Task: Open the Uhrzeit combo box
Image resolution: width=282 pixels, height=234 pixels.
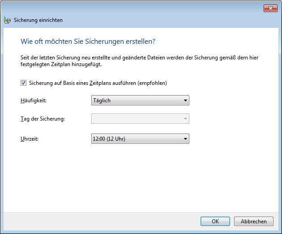Action: pyautogui.click(x=140, y=139)
